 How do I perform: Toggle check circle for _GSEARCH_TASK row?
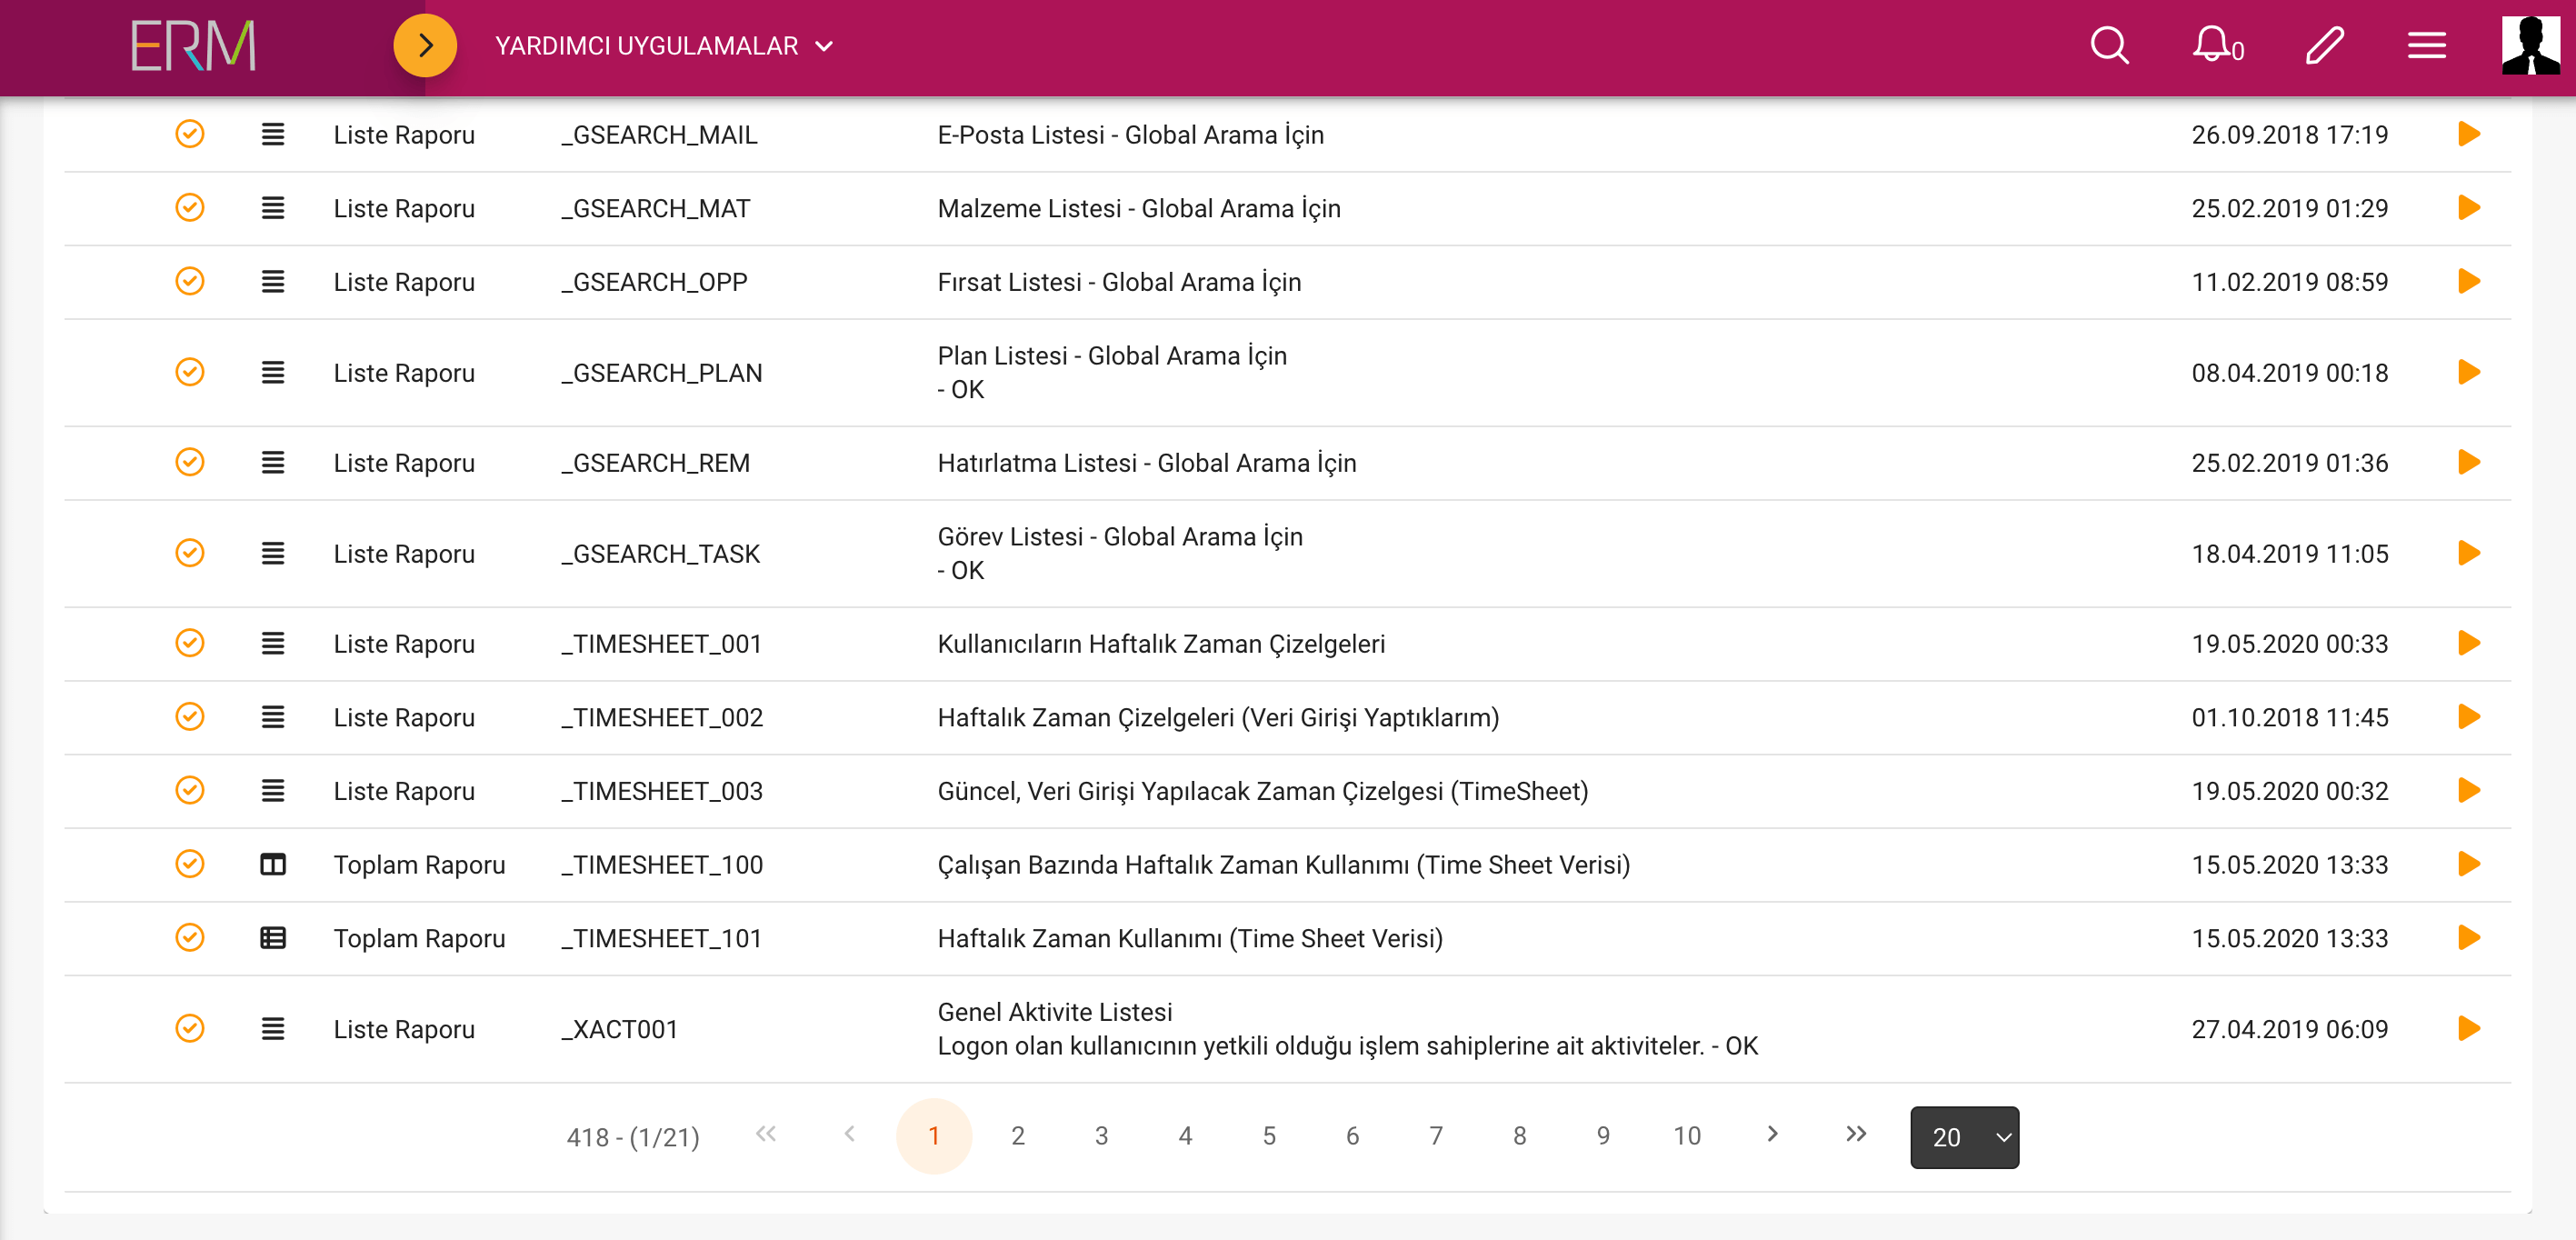click(190, 553)
